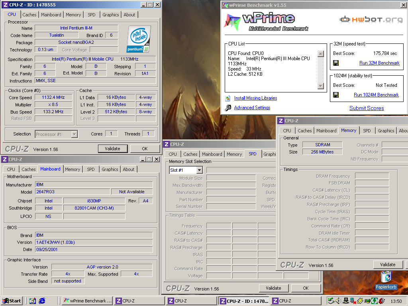Click the CPU List scroll up arrow
Viewport: 408px width, 306px height.
(x=321, y=54)
